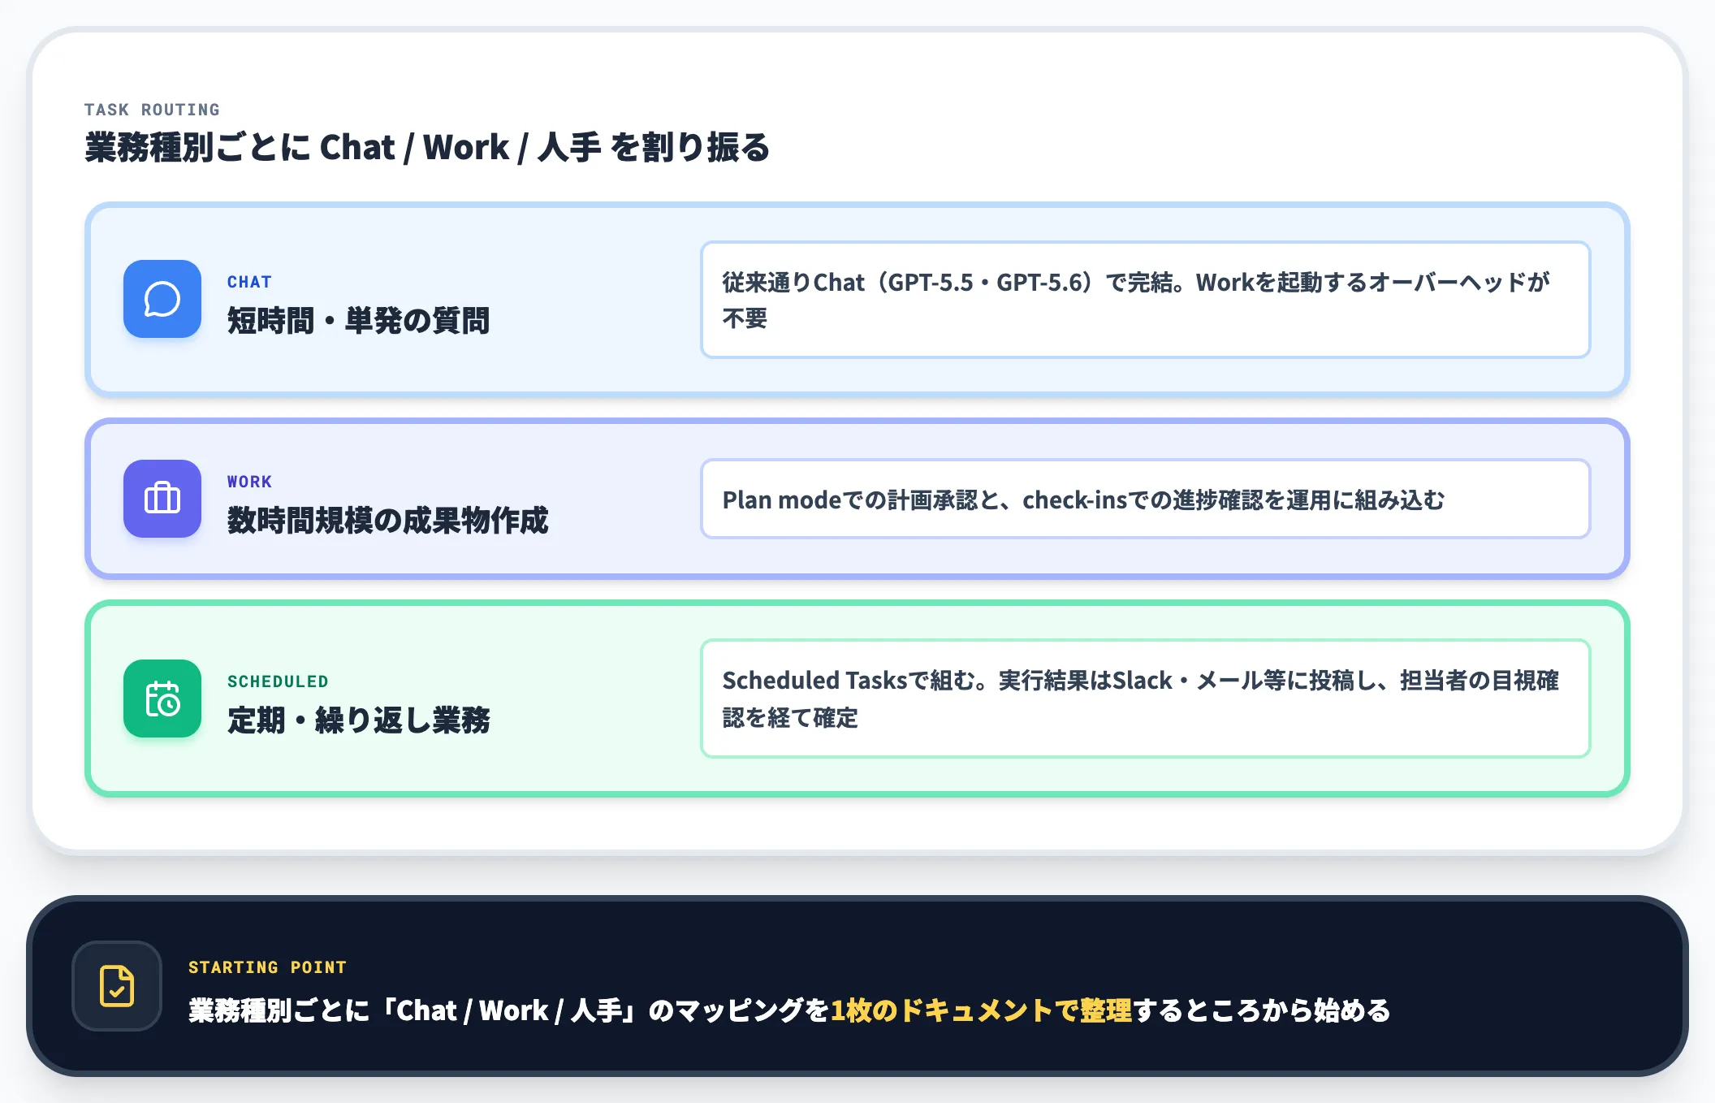Image resolution: width=1715 pixels, height=1103 pixels.
Task: Click the heading 業務種別ごとに Chat / Work / 人手 を割り振る
Action: pos(427,148)
